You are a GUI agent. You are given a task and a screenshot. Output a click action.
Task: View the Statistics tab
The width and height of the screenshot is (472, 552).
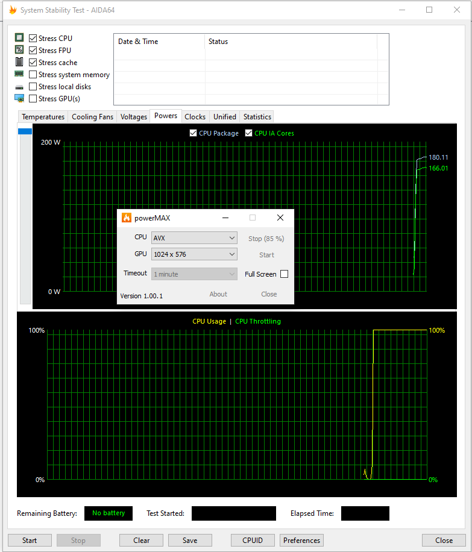tap(257, 116)
